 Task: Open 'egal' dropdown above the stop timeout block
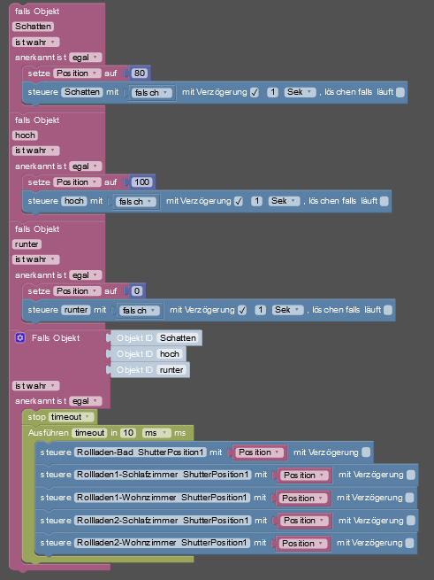click(86, 401)
